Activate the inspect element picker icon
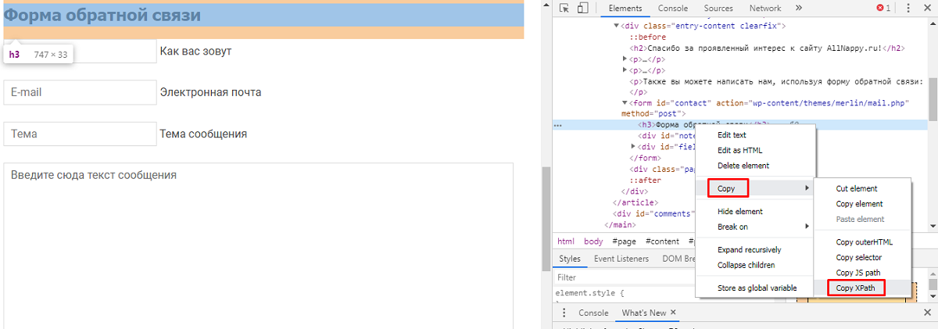Image resolution: width=938 pixels, height=329 pixels. 564,9
